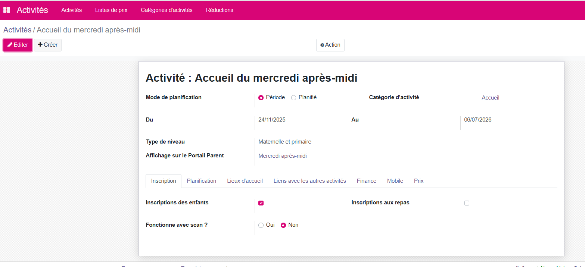Switch to the Prix tab

coord(418,181)
